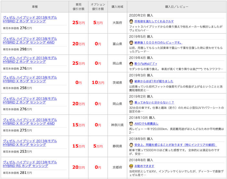Open HYBRID X ホンダ センシング 4WD model link
Screen dimensions: 227x179
[30, 122]
